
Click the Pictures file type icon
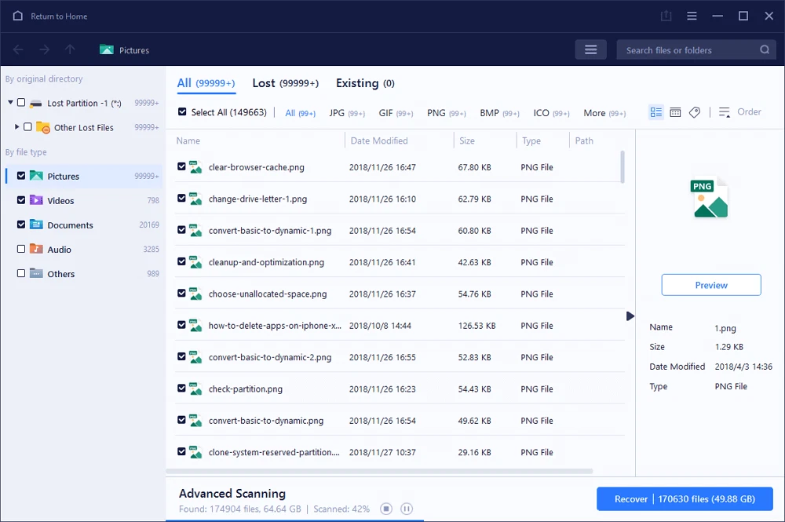pyautogui.click(x=36, y=176)
